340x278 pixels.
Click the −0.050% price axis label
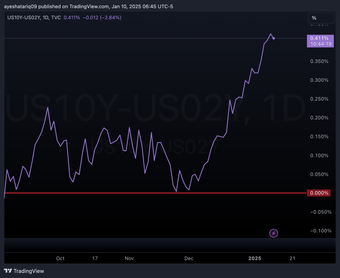(321, 212)
